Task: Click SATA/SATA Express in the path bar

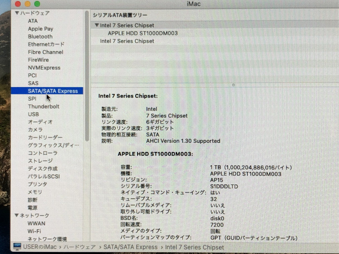Action: tap(131, 247)
